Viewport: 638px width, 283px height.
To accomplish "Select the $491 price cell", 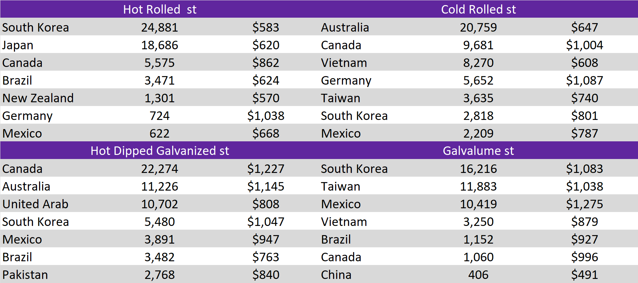I will coord(584,275).
